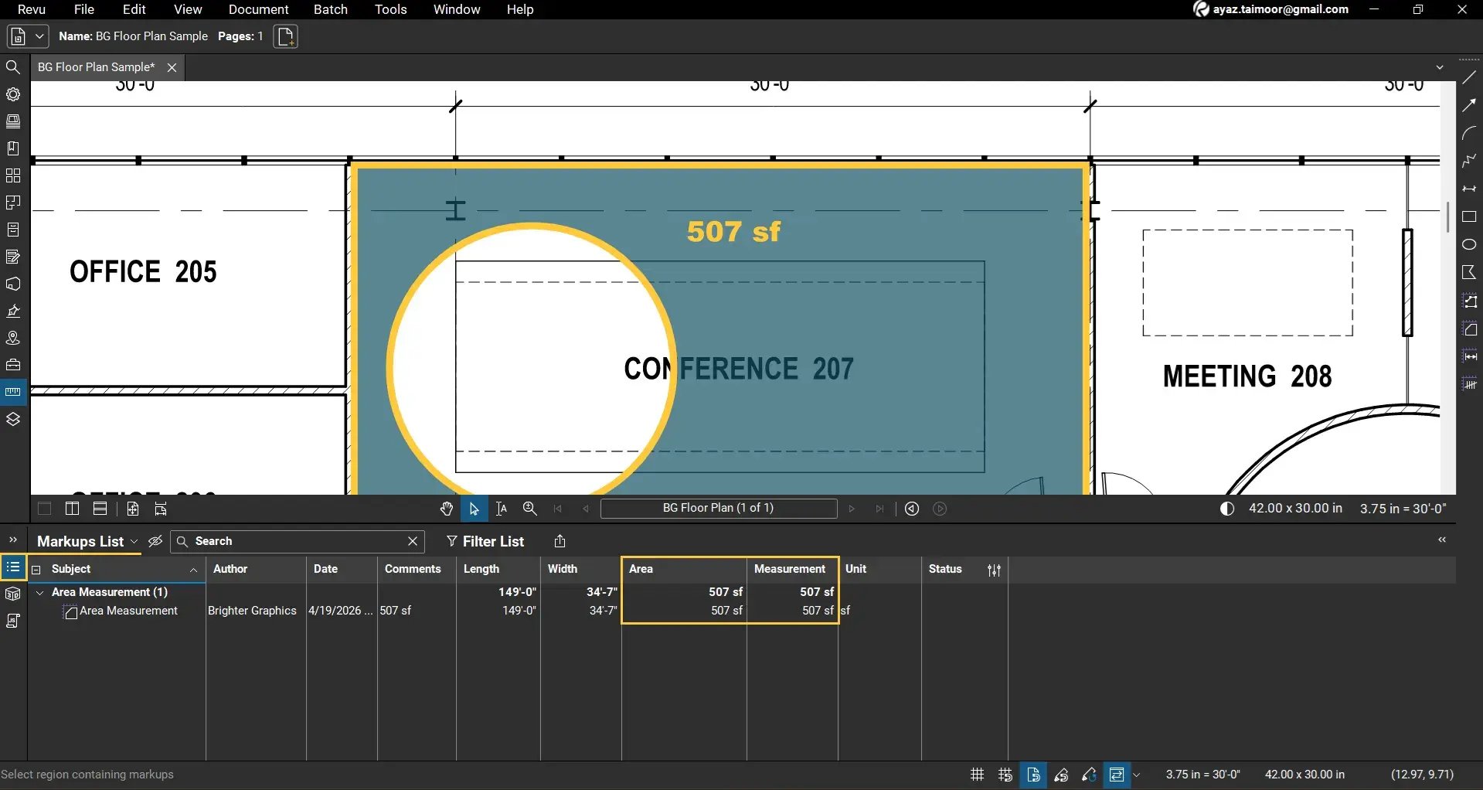The width and height of the screenshot is (1483, 790).
Task: Toggle Reuse Markup tool in status bar
Action: pyautogui.click(x=1089, y=775)
